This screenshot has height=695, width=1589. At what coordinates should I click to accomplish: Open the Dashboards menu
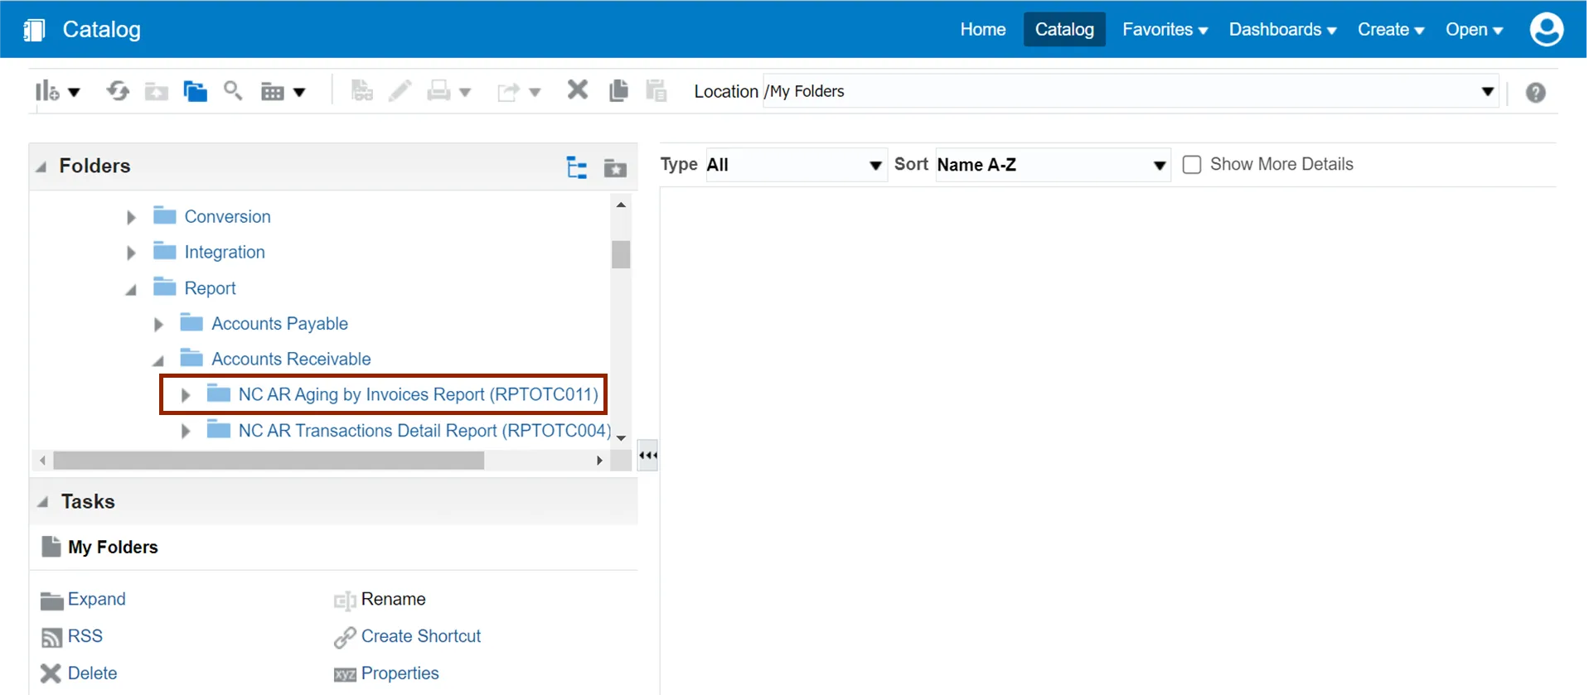pos(1282,30)
